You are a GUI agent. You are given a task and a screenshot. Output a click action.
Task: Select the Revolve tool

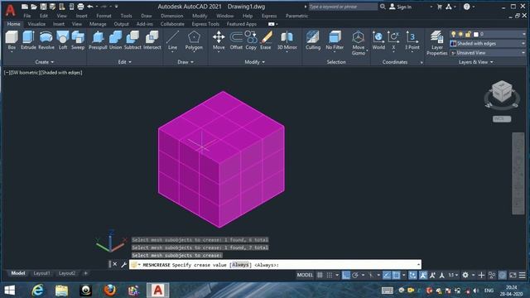click(x=46, y=41)
